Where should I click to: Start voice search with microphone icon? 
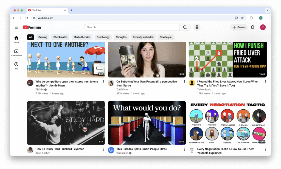196,27
